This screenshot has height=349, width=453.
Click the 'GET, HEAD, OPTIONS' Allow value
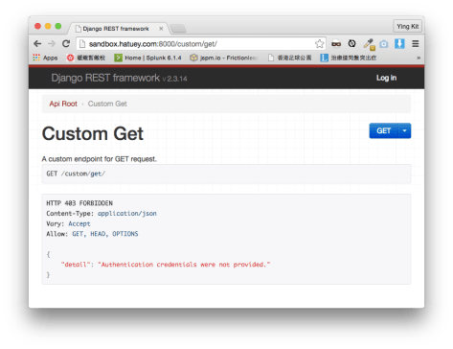coord(105,234)
